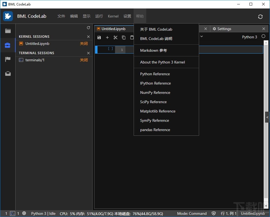270x217 pixels.
Task: Toggle the kernel status indicator circle
Action: pos(263,36)
